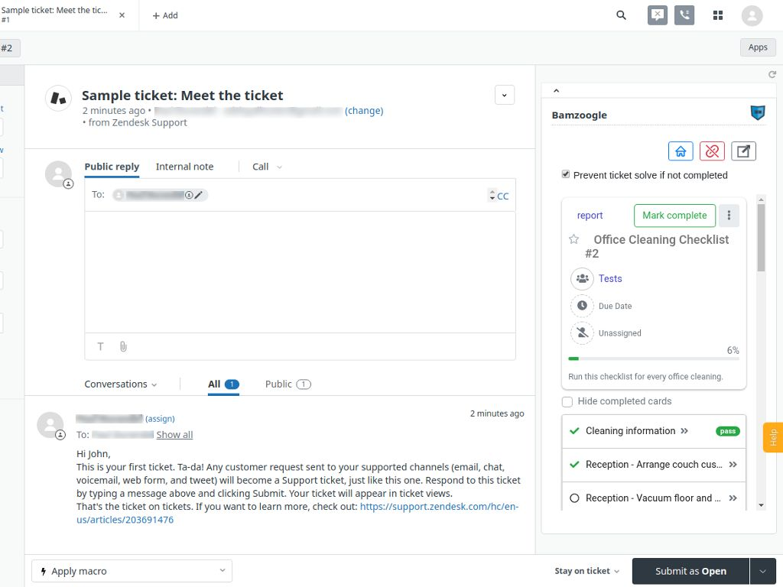Star the Office Cleaning Checklist

coord(574,239)
